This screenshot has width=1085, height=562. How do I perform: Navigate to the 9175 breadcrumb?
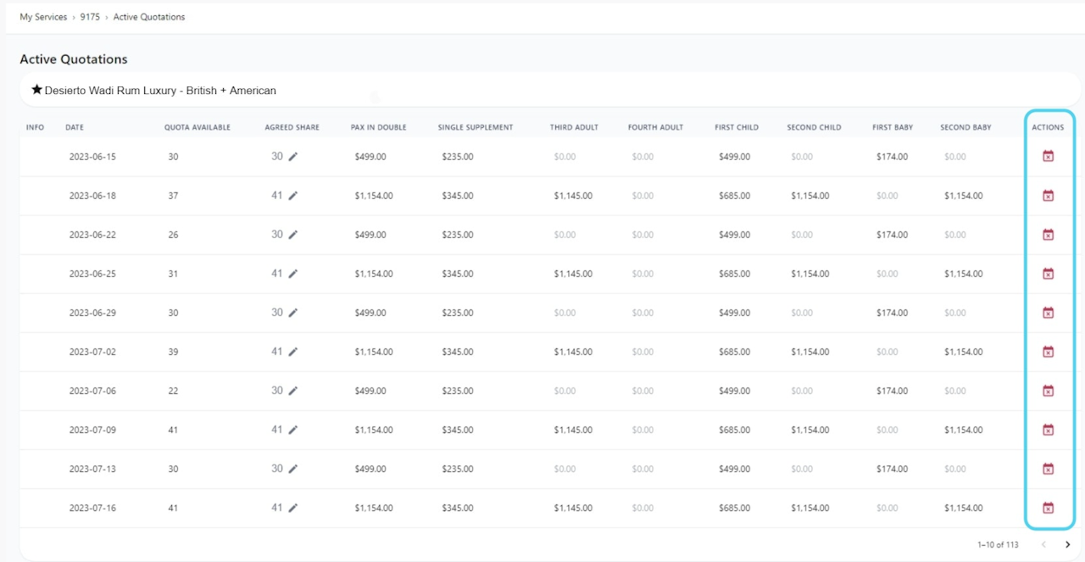pyautogui.click(x=90, y=17)
